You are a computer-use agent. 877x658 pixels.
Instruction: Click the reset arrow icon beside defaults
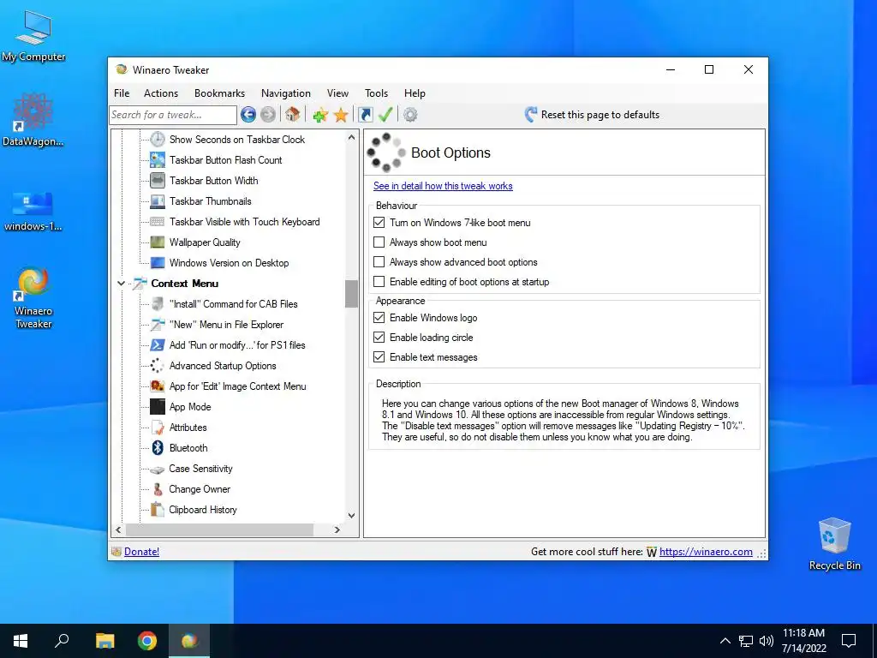[531, 115]
